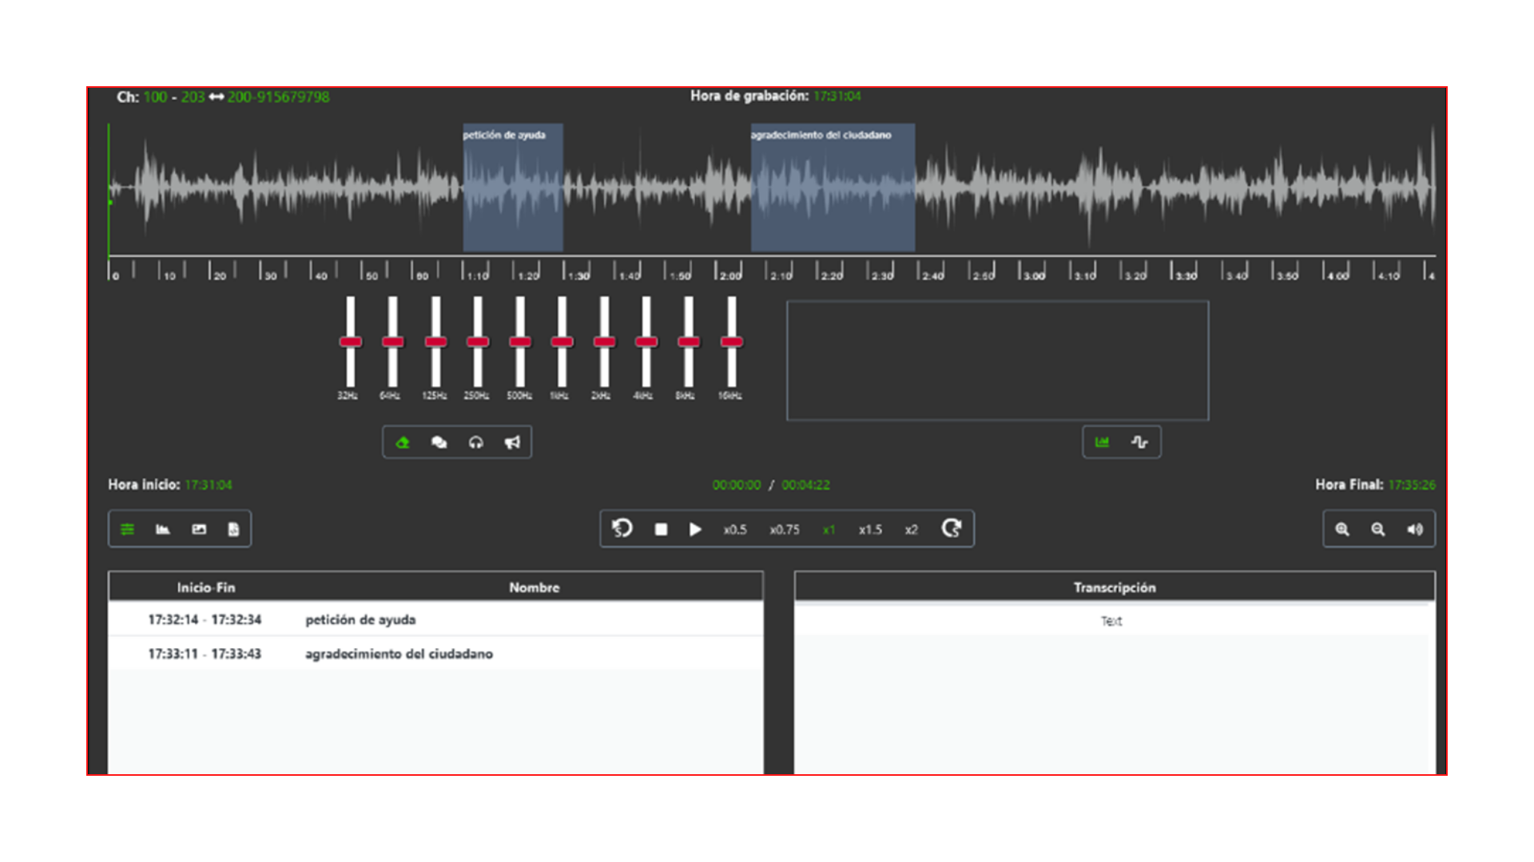Image resolution: width=1534 pixels, height=862 pixels.
Task: Set playback speed to x1.5
Action: [x=870, y=529]
